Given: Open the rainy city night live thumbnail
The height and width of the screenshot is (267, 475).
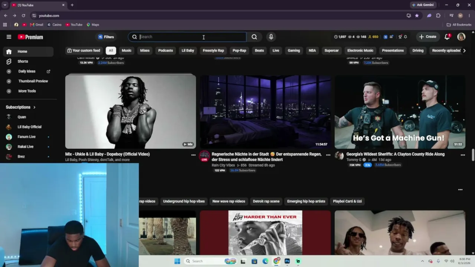Looking at the screenshot, I should [x=265, y=112].
